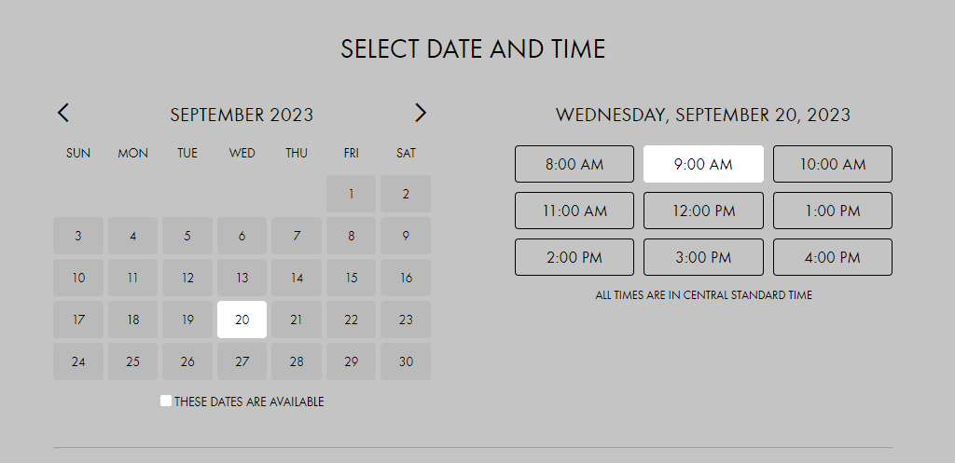Screen dimensions: 955x463
Task: Choose September 8 date cell
Action: (351, 236)
